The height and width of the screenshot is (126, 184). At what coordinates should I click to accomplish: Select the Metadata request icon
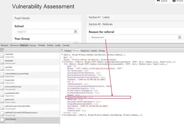(x=2, y=62)
